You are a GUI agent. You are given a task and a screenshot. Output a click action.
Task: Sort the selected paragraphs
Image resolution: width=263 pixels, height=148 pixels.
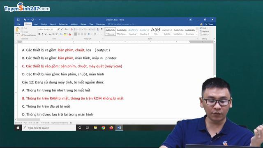tap(98, 29)
